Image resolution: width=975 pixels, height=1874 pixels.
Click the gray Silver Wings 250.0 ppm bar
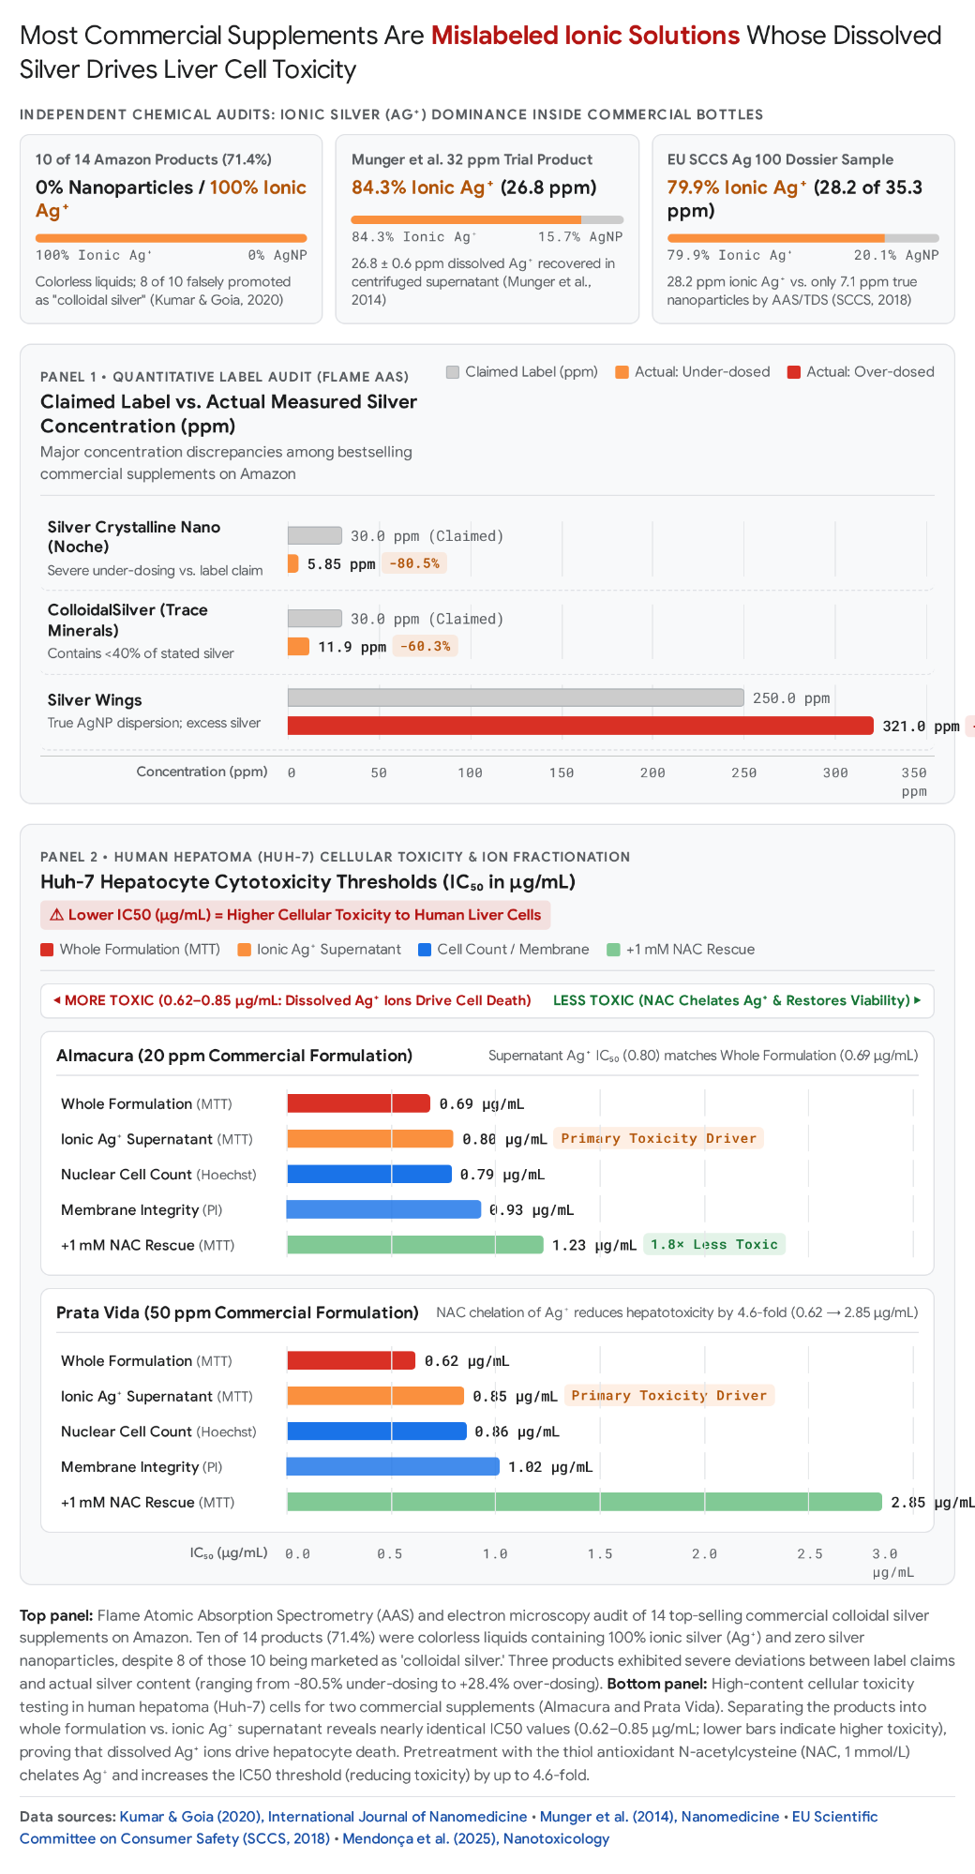[x=516, y=697]
